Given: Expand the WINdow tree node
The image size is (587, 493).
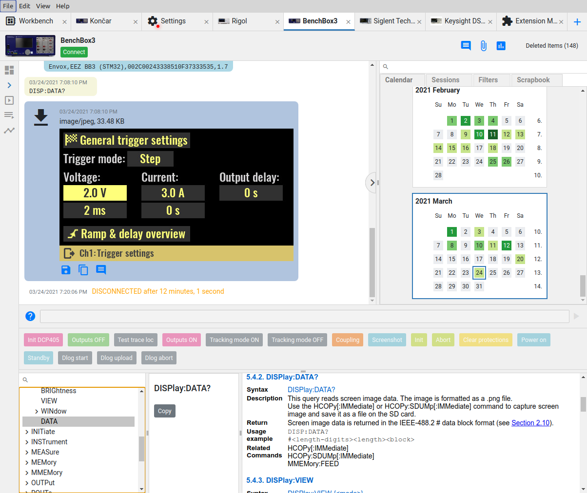Looking at the screenshot, I should pos(37,411).
